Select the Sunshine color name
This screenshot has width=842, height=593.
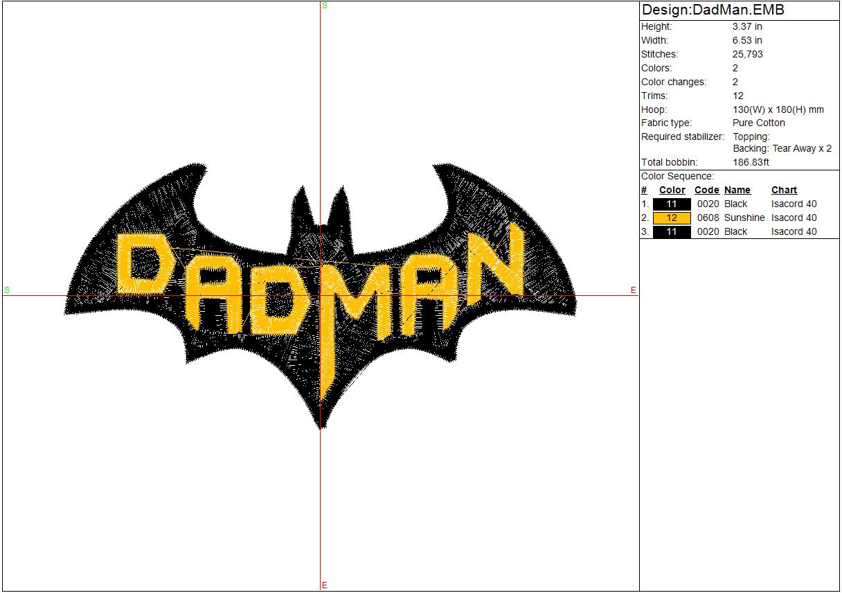tap(744, 218)
